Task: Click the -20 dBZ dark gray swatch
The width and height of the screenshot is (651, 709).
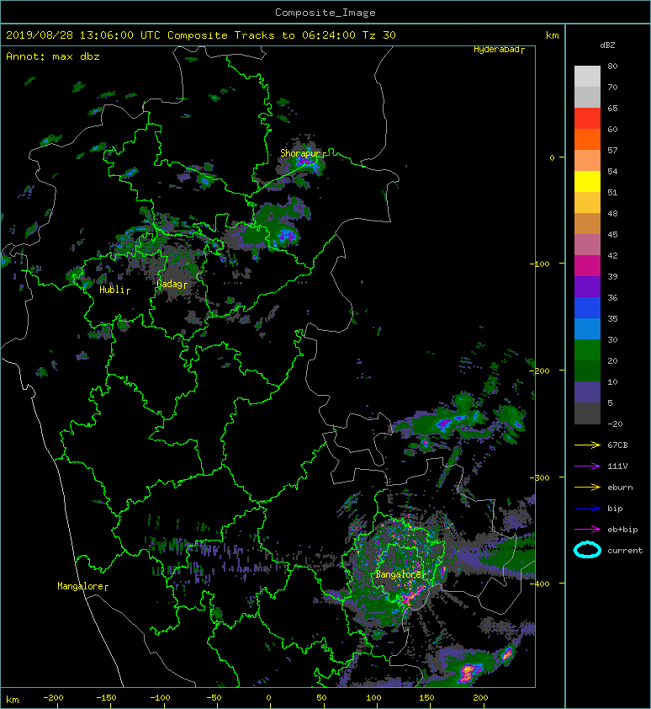Action: (587, 413)
